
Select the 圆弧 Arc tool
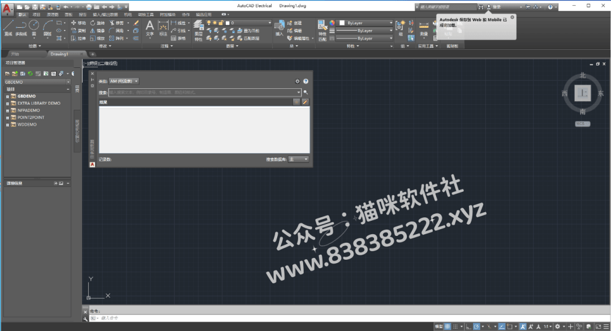(x=48, y=28)
